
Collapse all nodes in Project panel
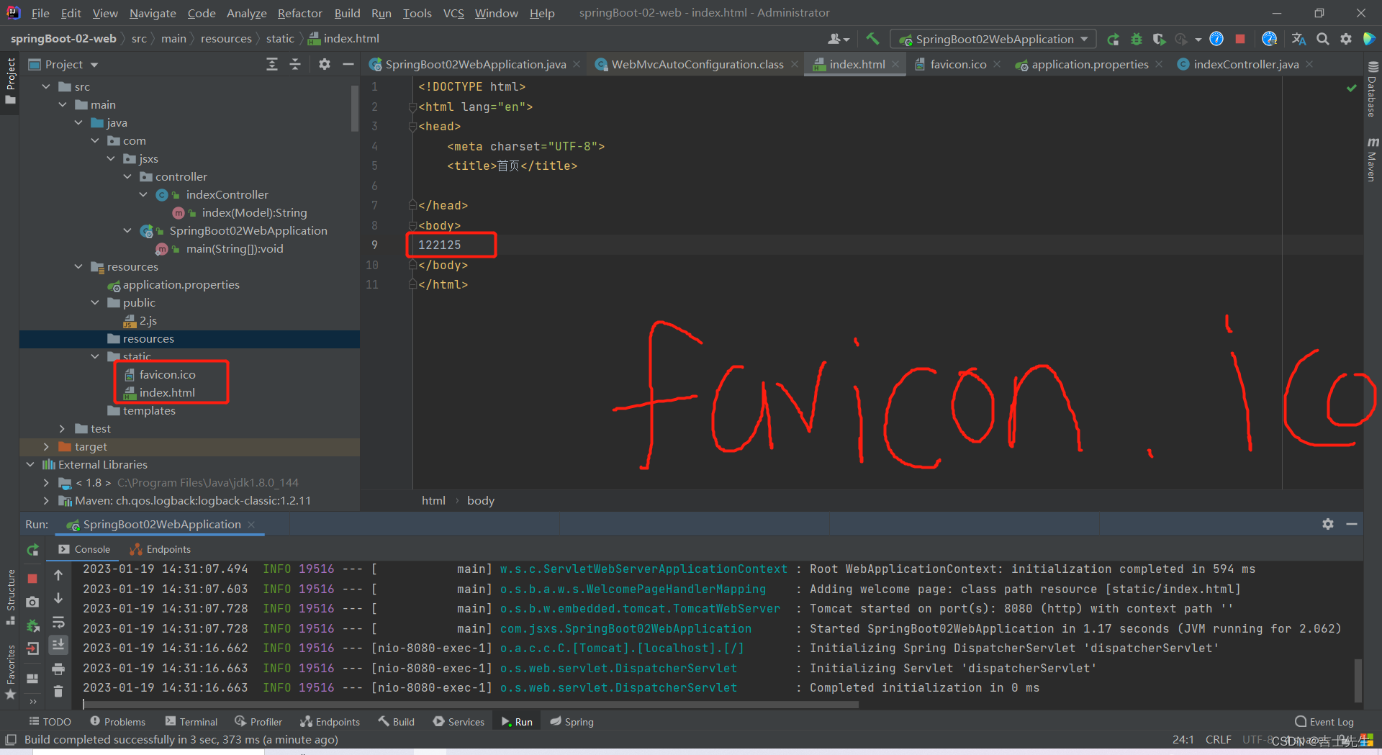(x=295, y=64)
